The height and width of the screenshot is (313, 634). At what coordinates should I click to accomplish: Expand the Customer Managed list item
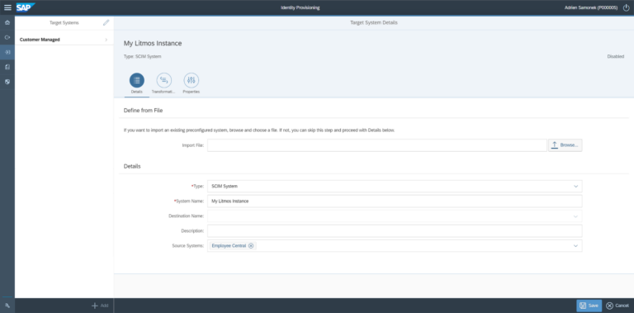click(64, 40)
